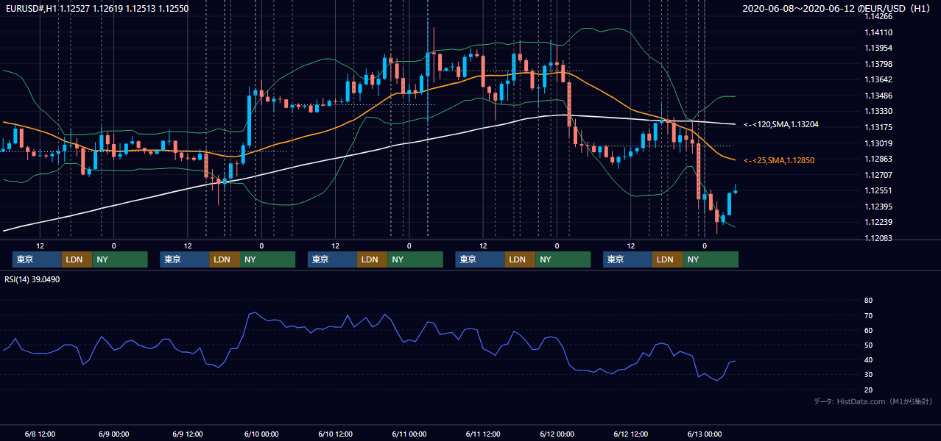Click the RSI(14) 39.0490 indicator label
Viewport: 941px width, 441px height.
coord(32,279)
